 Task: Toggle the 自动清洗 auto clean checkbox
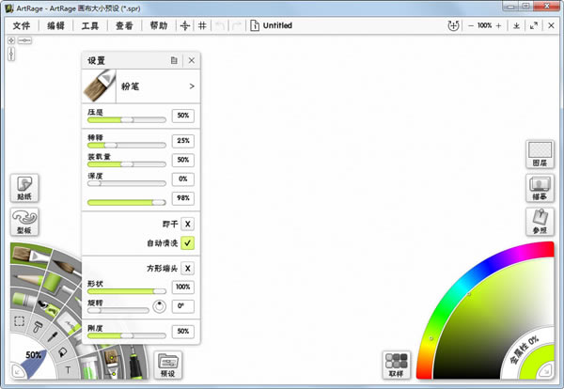coord(187,243)
